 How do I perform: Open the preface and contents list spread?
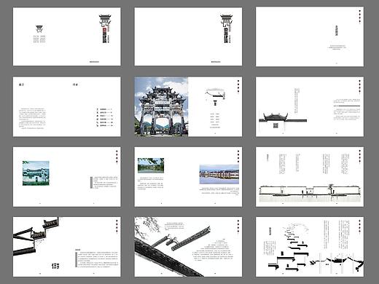click(67, 107)
